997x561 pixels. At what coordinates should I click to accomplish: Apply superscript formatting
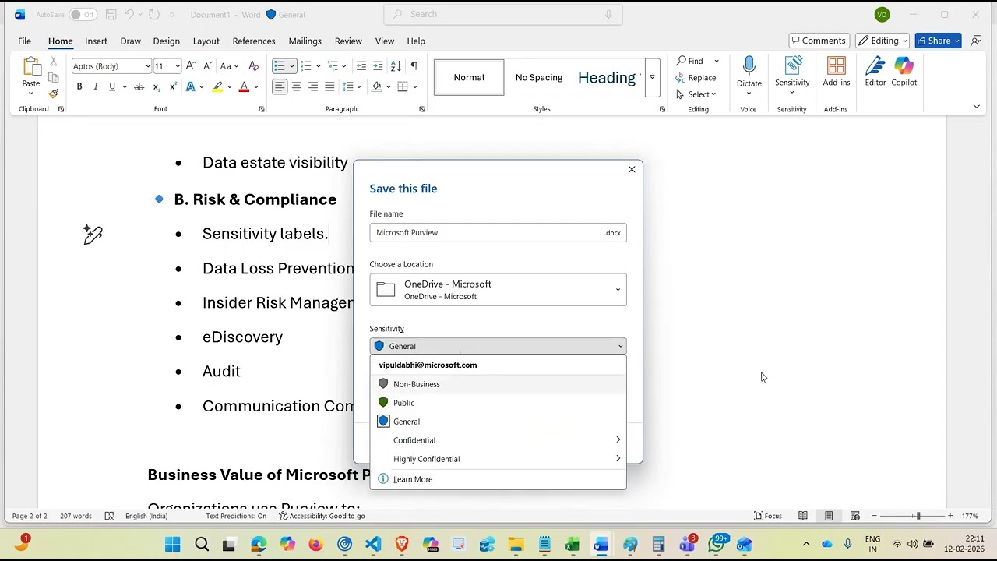(172, 86)
